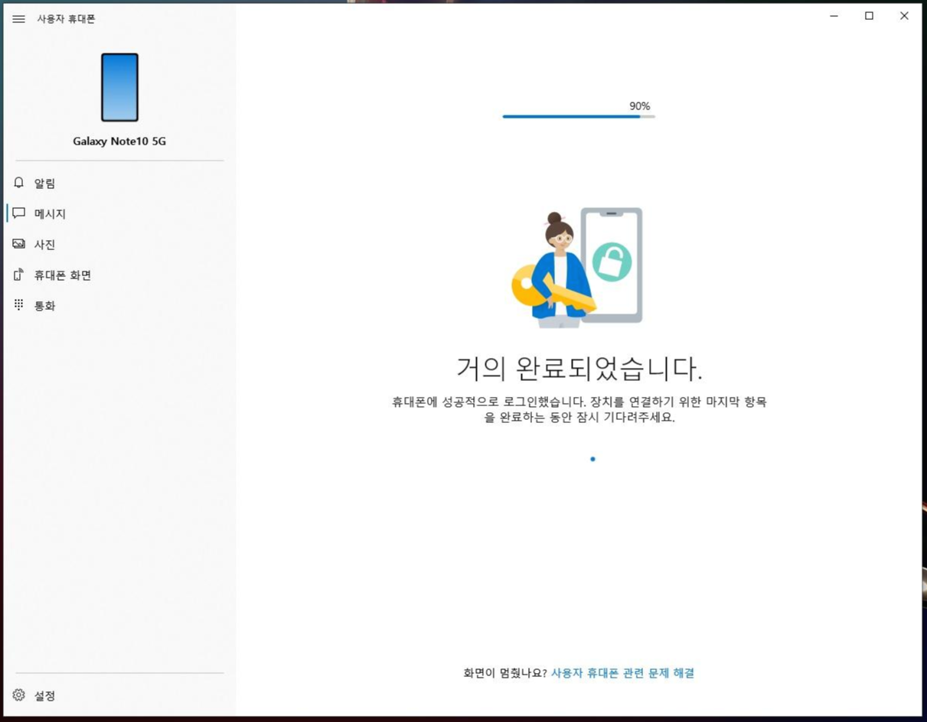Click the 90% progress bar
Screen dimensions: 927x722
(x=579, y=116)
